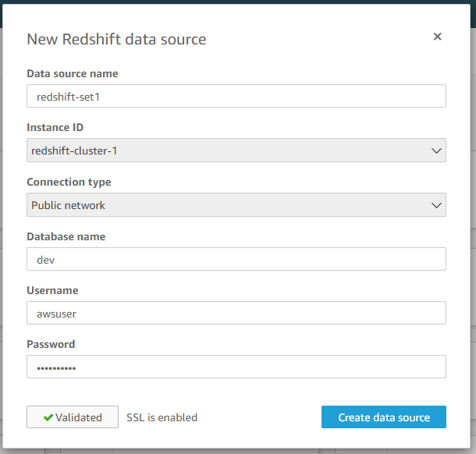Click the Database name label
The width and height of the screenshot is (476, 454).
[66, 236]
